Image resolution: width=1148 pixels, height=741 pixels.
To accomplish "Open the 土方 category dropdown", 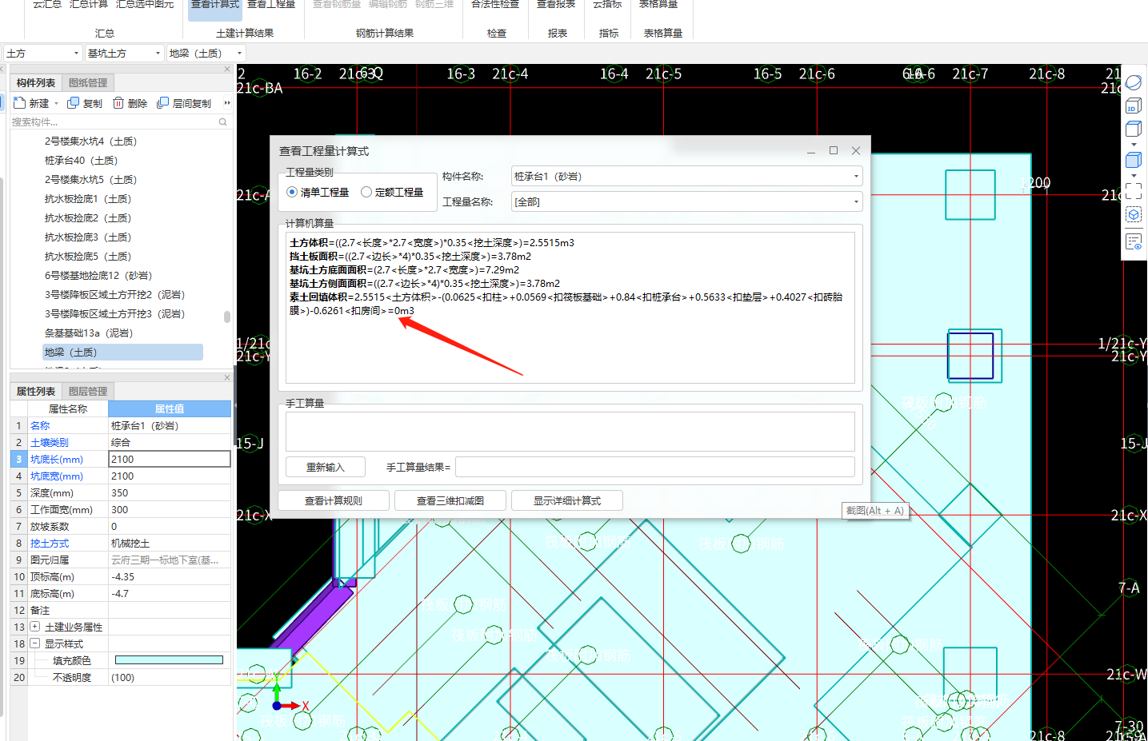I will [76, 54].
